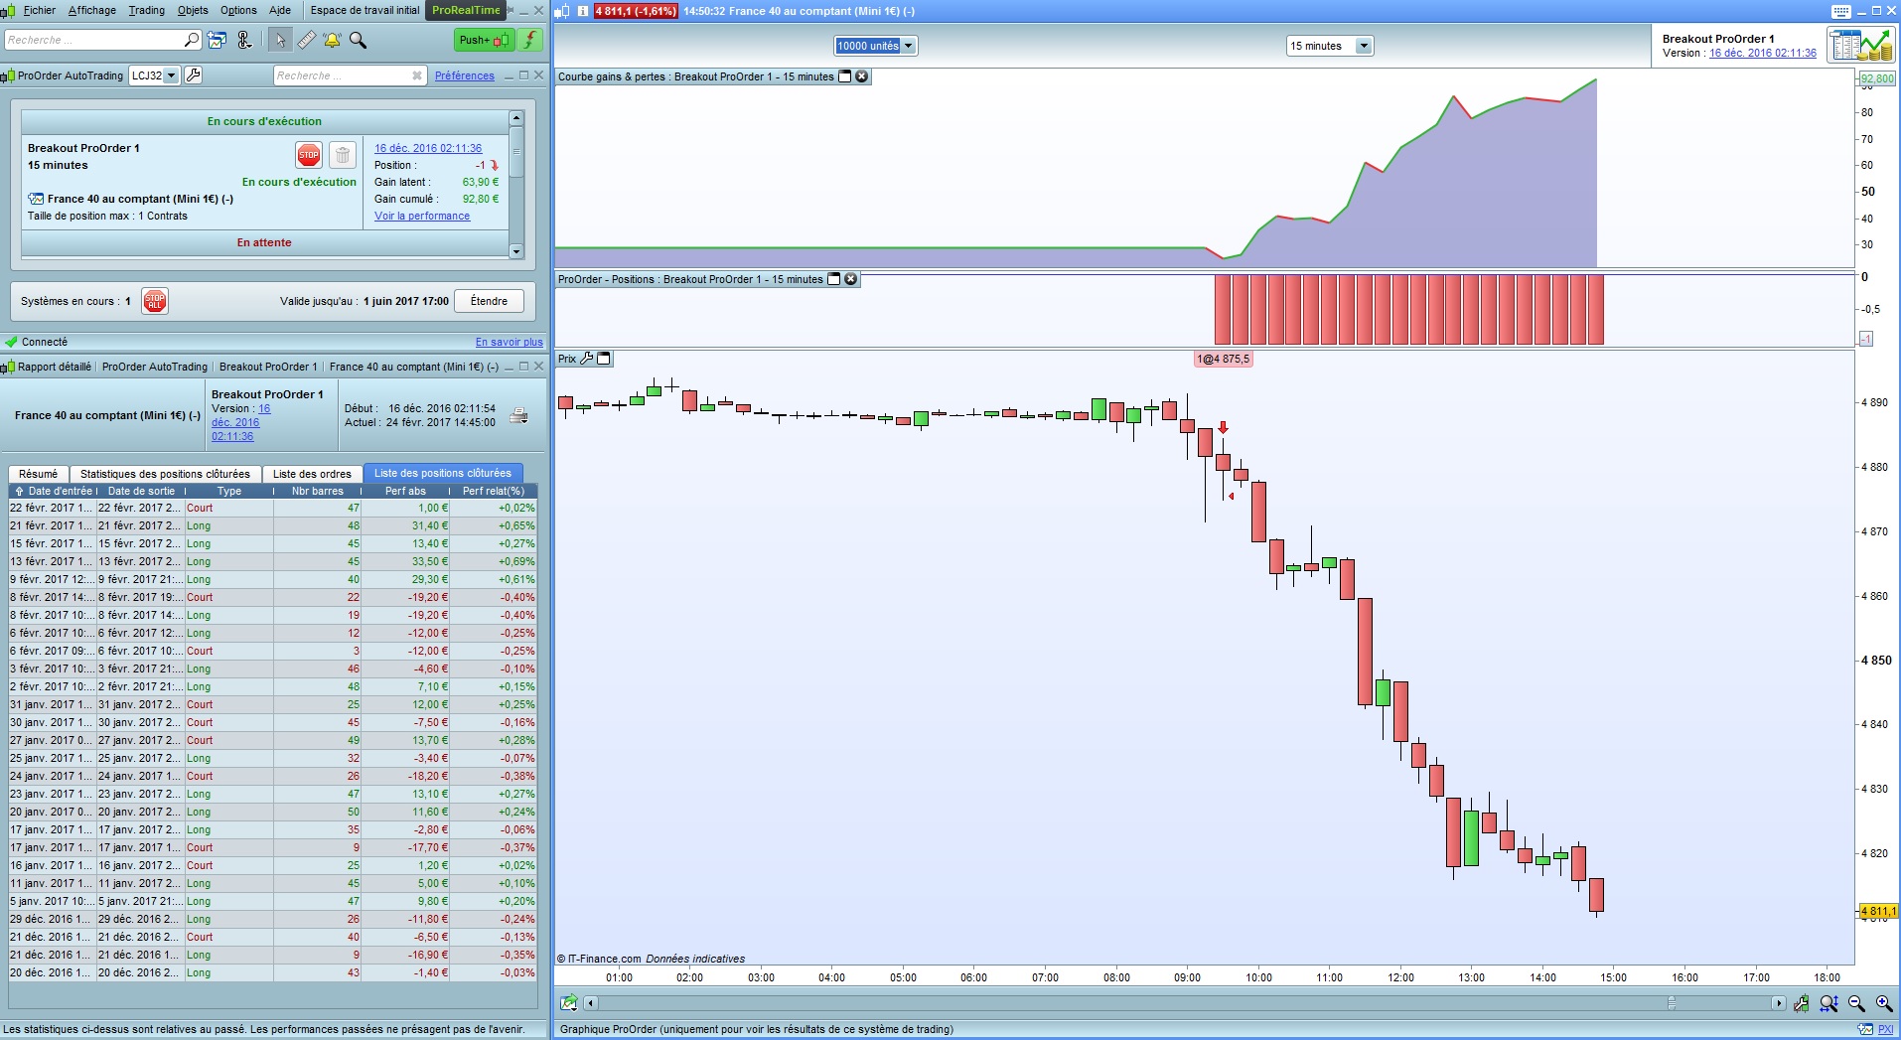
Task: Detach the Prix price panel
Action: click(603, 359)
